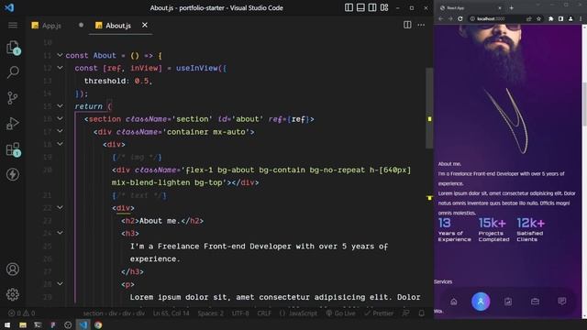This screenshot has width=587, height=330.
Task: Go to line via Ln 65, Col 14
Action: pos(172,313)
